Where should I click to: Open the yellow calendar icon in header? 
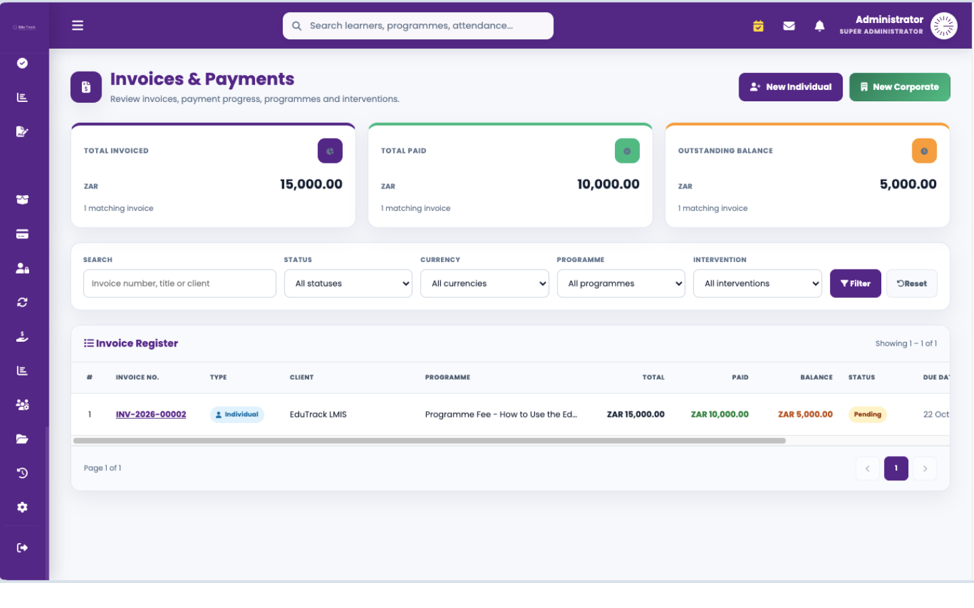[758, 26]
